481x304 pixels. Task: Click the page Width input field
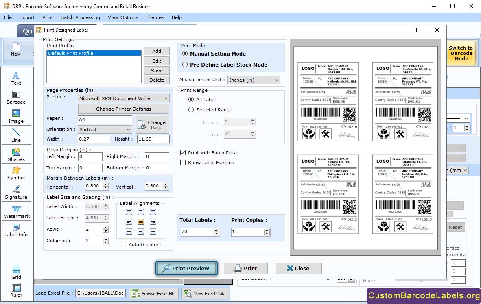pos(94,139)
